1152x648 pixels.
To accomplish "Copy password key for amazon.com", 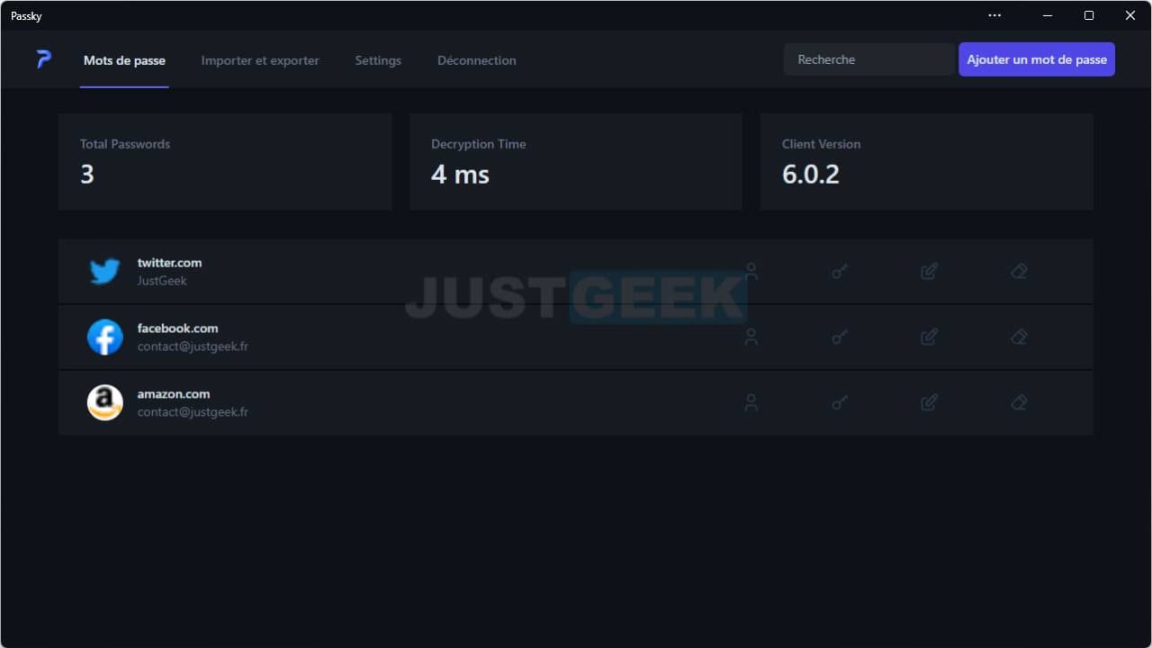I will pos(840,402).
